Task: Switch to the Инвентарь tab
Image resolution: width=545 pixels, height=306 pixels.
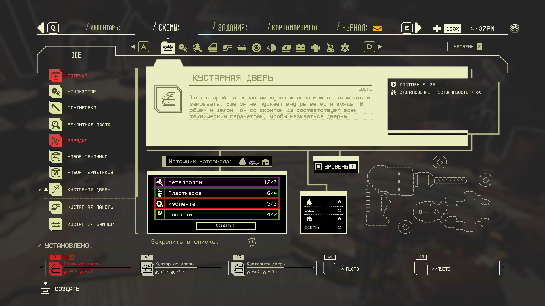Action: tap(105, 28)
